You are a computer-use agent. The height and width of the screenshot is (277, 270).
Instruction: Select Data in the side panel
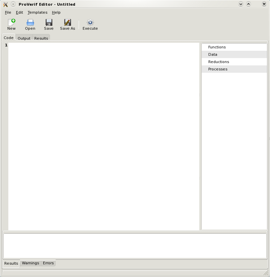pos(213,54)
